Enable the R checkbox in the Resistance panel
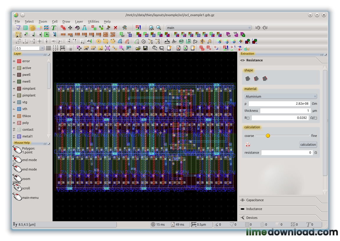The height and width of the screenshot is (241, 340). tap(248, 118)
